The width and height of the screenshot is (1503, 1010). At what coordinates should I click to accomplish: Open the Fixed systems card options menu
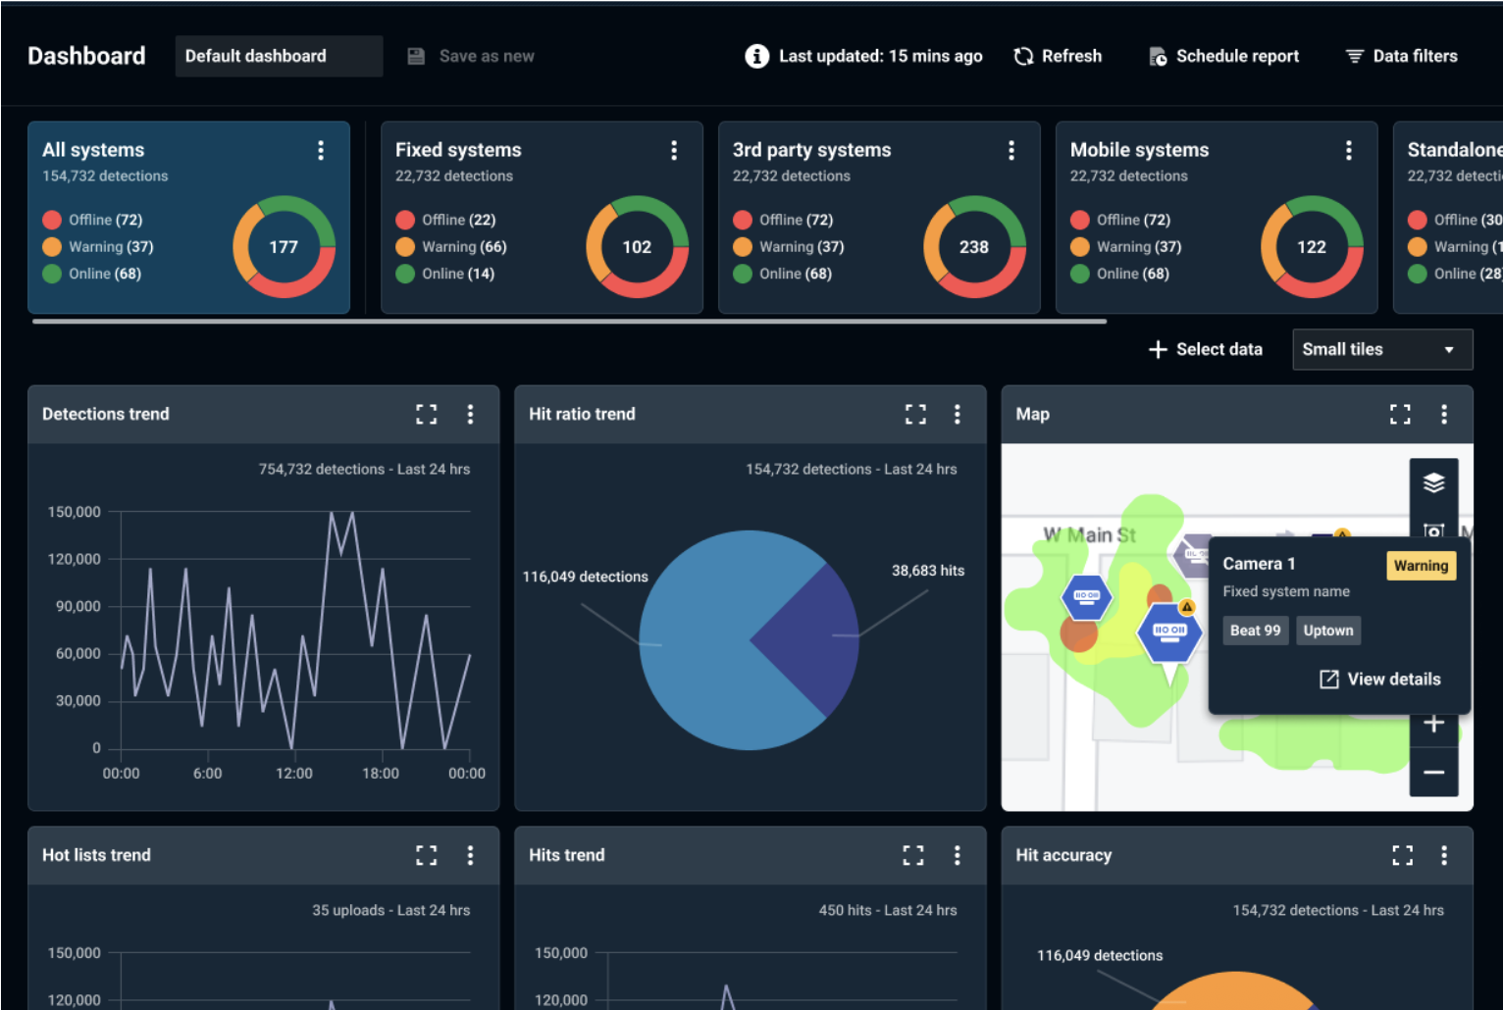tap(674, 150)
